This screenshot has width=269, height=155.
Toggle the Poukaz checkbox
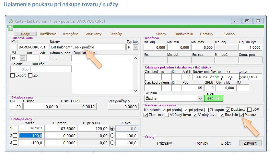coord(242,115)
